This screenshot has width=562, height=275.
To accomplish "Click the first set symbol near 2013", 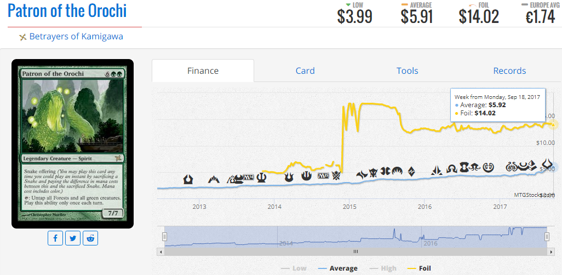I will pyautogui.click(x=188, y=179).
